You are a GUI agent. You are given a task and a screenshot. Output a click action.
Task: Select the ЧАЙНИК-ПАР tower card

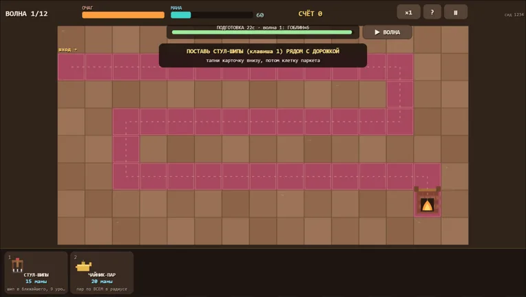click(102, 272)
